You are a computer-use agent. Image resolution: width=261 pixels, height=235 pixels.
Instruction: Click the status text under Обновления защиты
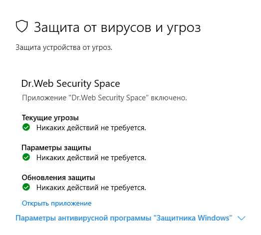pyautogui.click(x=91, y=188)
